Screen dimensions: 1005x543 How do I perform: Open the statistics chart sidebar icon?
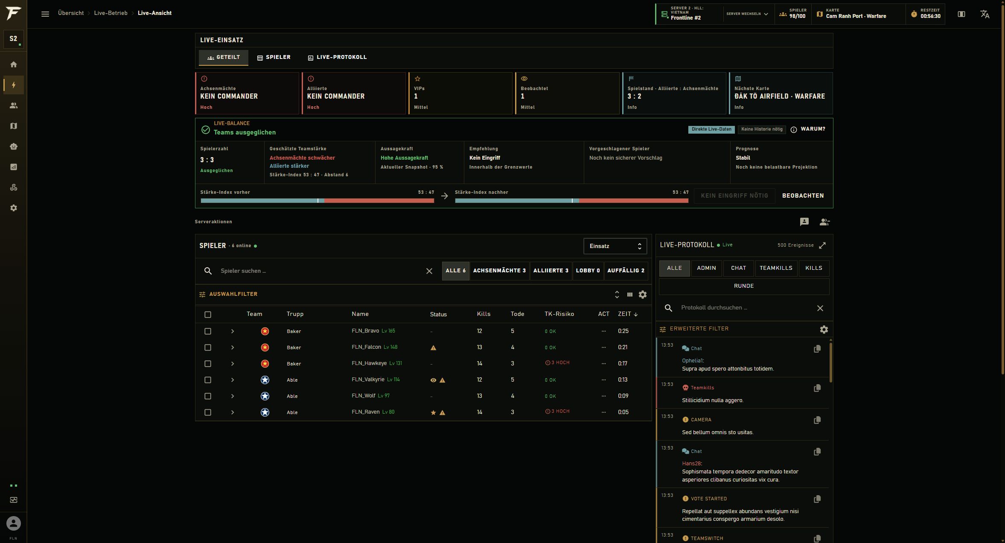point(14,167)
